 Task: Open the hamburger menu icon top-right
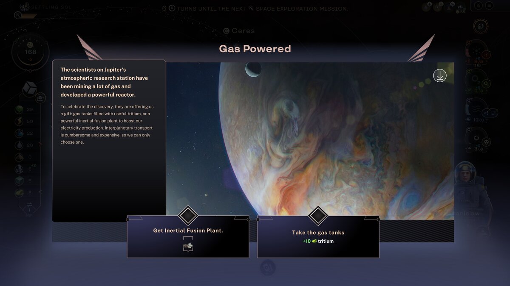point(490,6)
